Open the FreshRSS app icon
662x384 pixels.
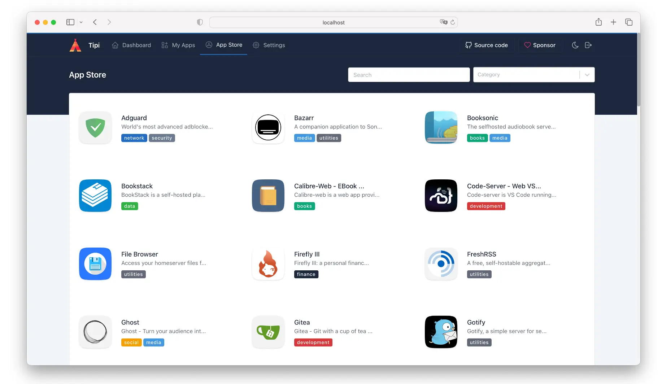pyautogui.click(x=441, y=264)
